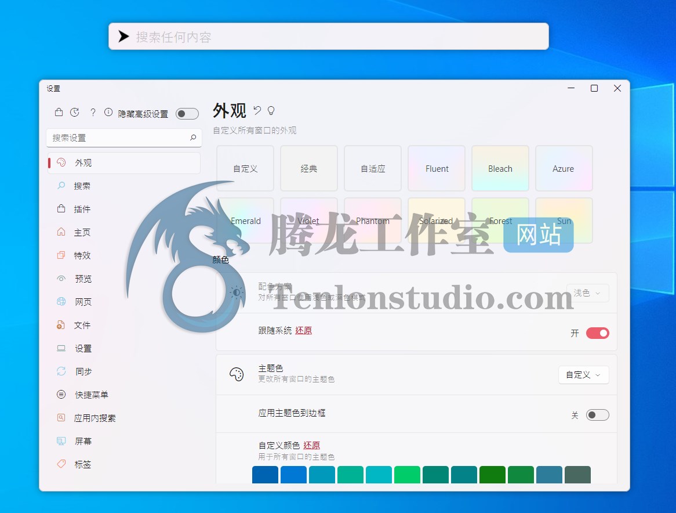Pick the last gray-green custom color swatch
The image size is (676, 513).
[x=577, y=475]
